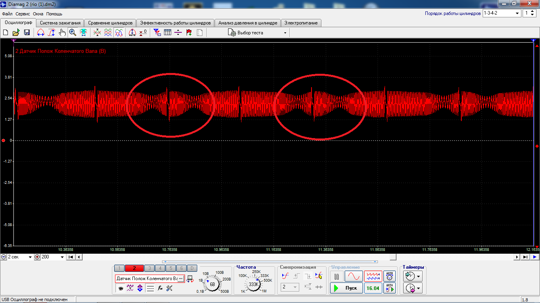Expand the first timer dropdown
The height and width of the screenshot is (303, 540).
tap(419, 277)
